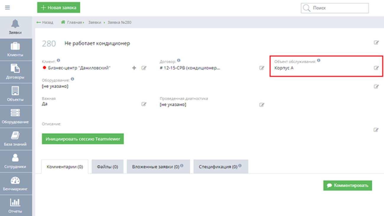The width and height of the screenshot is (384, 216).
Task: Switch to the Файлы (0) tab
Action: pos(107,167)
